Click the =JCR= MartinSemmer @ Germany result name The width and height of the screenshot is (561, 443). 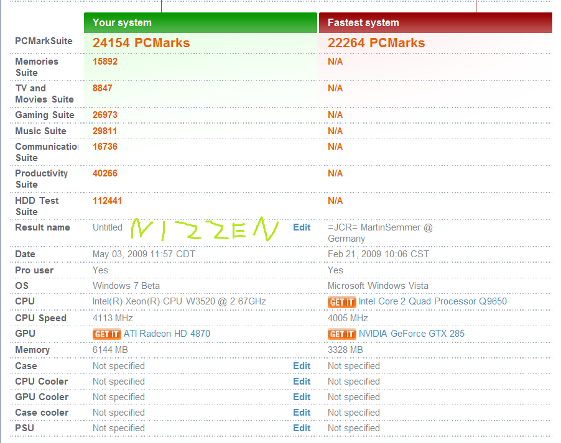click(380, 233)
